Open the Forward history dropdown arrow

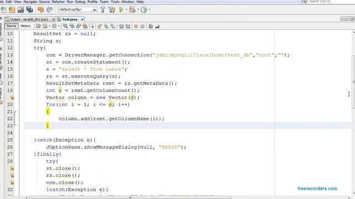[59, 26]
